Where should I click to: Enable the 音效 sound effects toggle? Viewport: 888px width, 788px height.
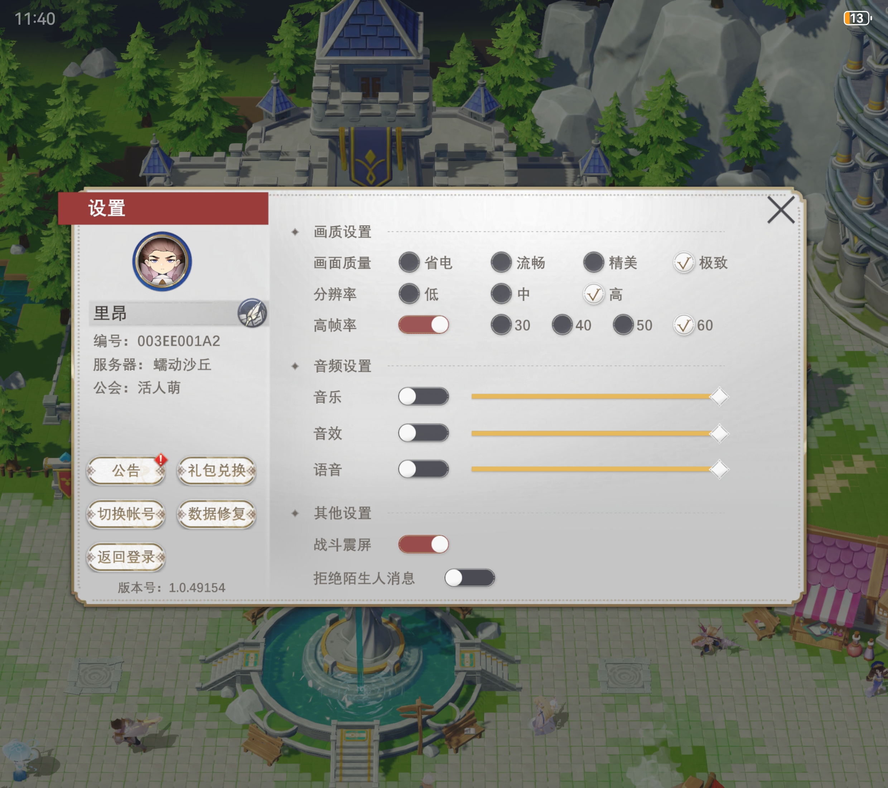pos(424,433)
